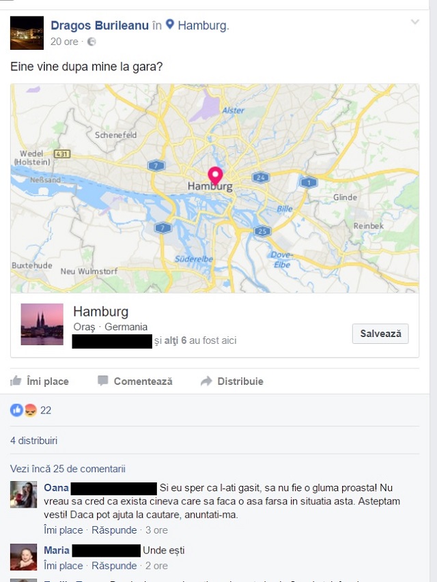This screenshot has width=437, height=582.
Task: Click Dragos Burileanu's profile picture
Action: [x=27, y=33]
